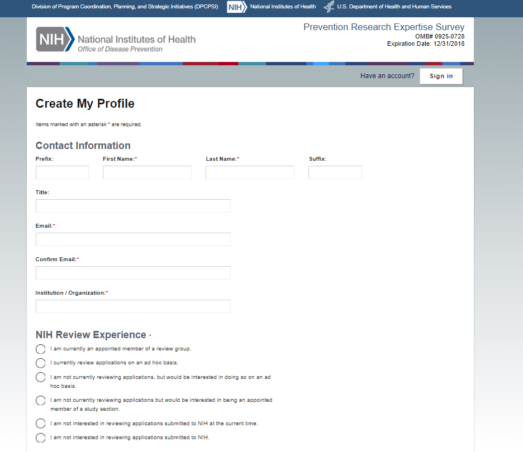Click the Prevention Research Expertise Survey title
The image size is (523, 452).
click(x=384, y=27)
